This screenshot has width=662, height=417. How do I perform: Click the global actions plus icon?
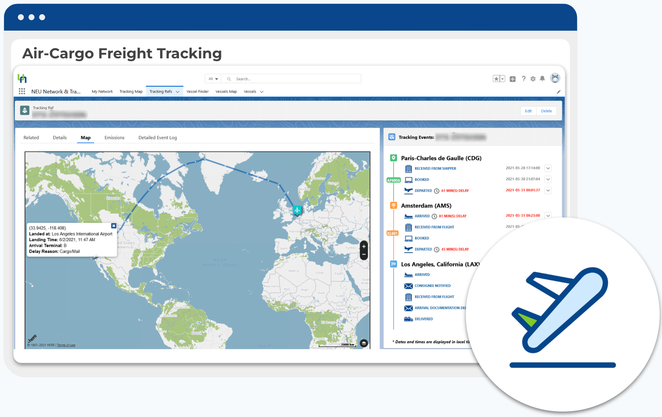513,79
